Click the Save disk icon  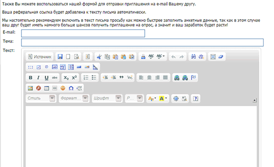click(60, 57)
